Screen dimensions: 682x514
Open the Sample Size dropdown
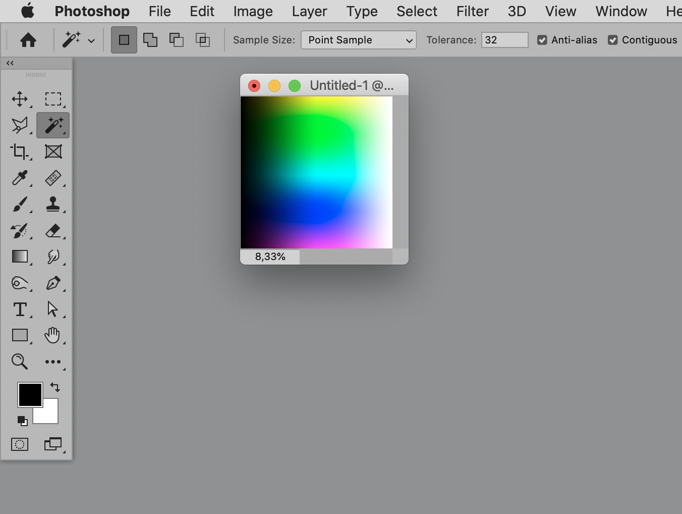359,40
